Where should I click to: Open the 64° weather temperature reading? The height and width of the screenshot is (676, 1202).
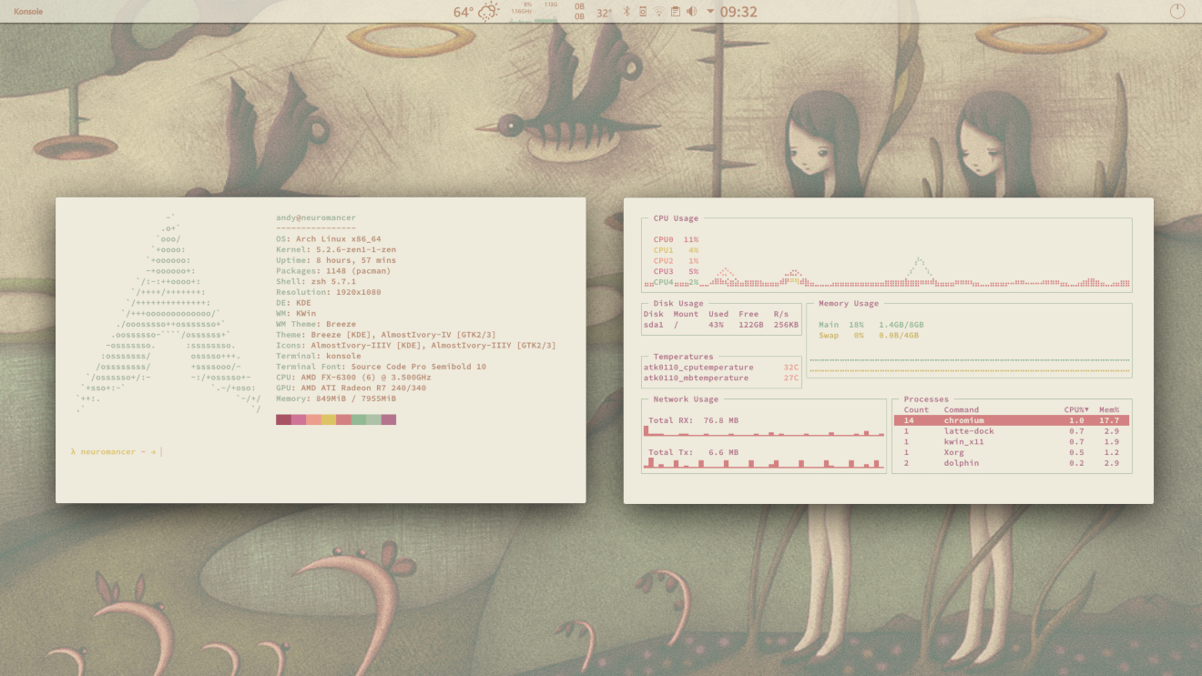[463, 13]
